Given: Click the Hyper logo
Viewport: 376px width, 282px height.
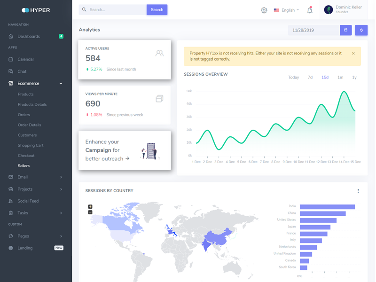Looking at the screenshot, I should click(x=36, y=10).
